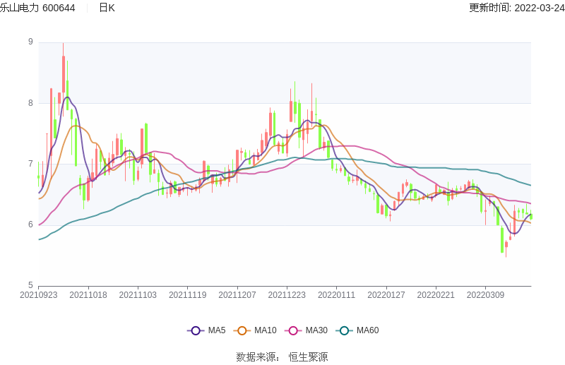Hide the MA10 line via its text label

[266, 330]
